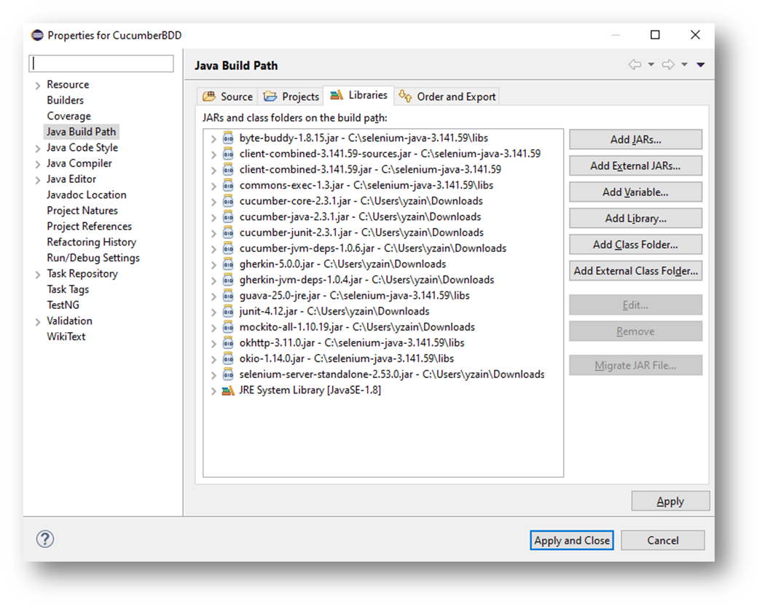The height and width of the screenshot is (609, 762).
Task: Click the help question mark icon
Action: (45, 539)
